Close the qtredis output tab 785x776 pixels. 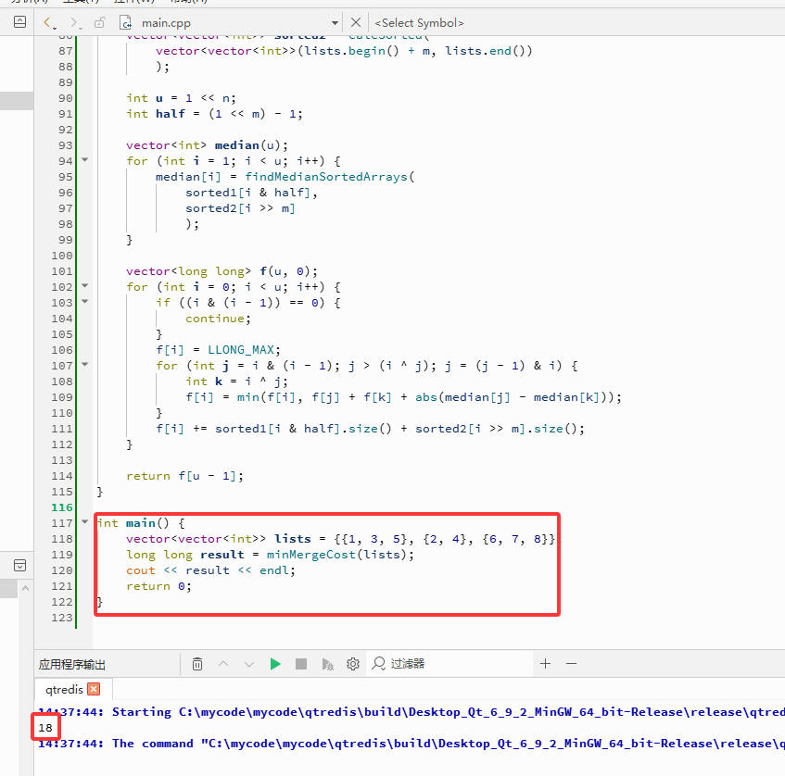point(93,689)
